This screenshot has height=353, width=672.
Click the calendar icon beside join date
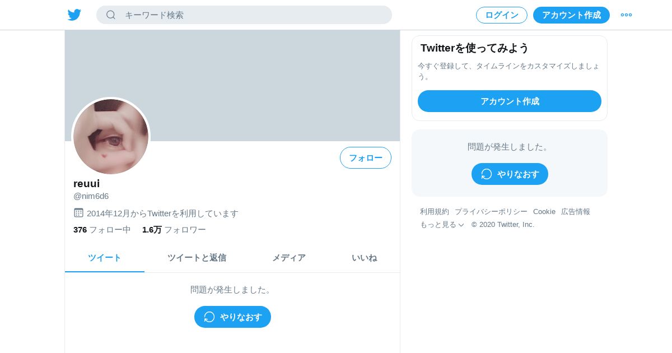pyautogui.click(x=78, y=213)
